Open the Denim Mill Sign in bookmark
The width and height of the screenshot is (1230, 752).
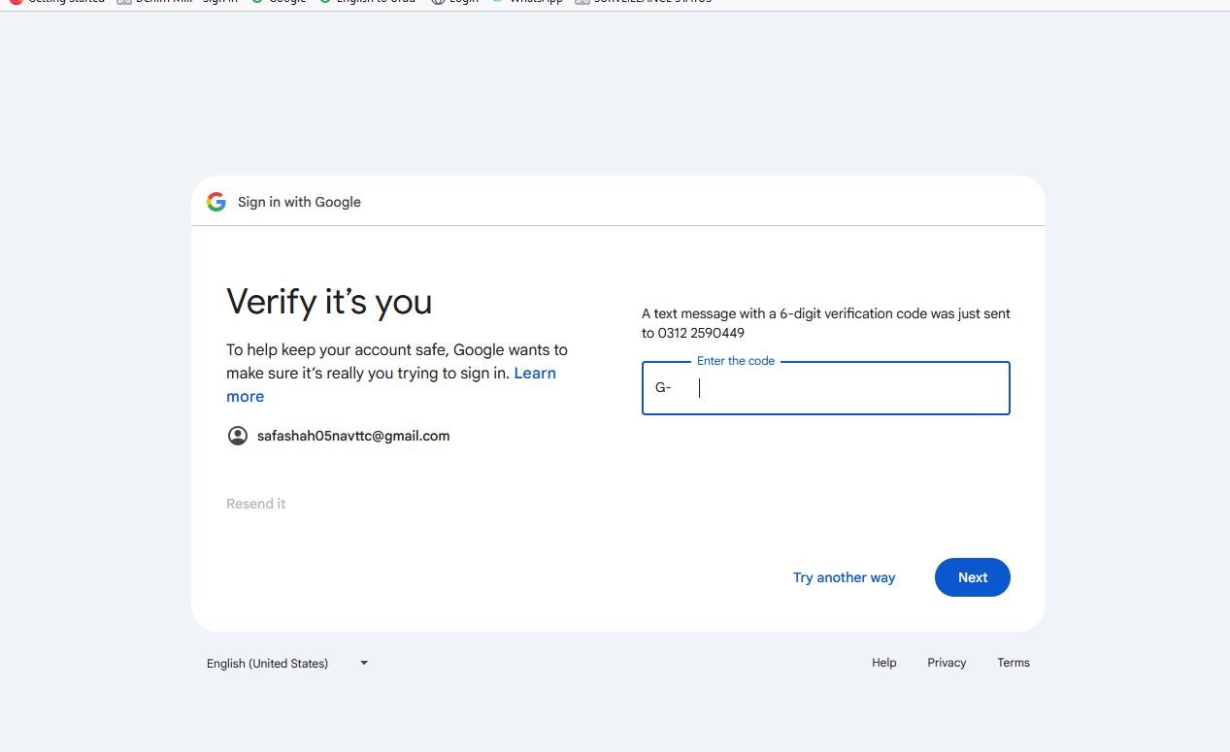180,2
